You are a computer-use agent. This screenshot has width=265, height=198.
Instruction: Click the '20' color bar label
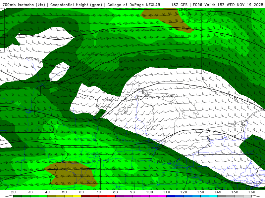13,192
